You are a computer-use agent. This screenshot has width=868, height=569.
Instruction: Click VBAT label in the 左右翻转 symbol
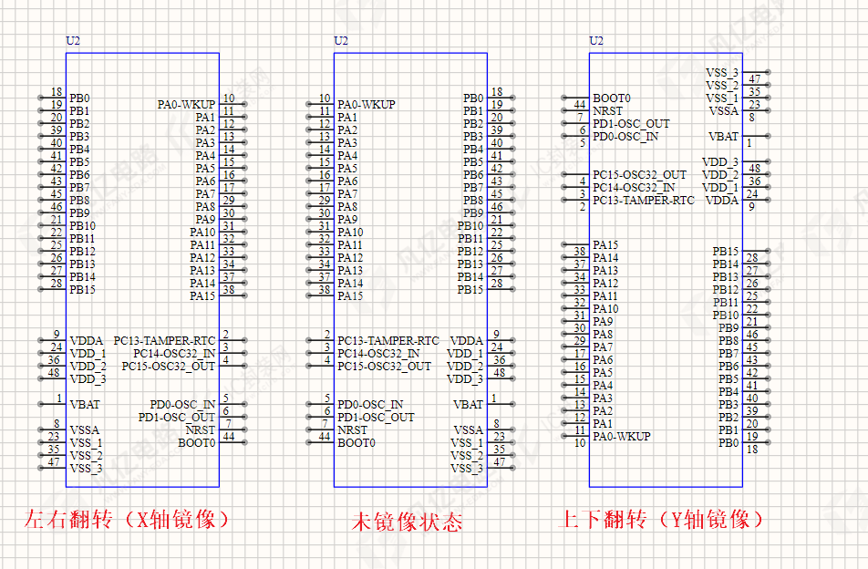tap(85, 405)
